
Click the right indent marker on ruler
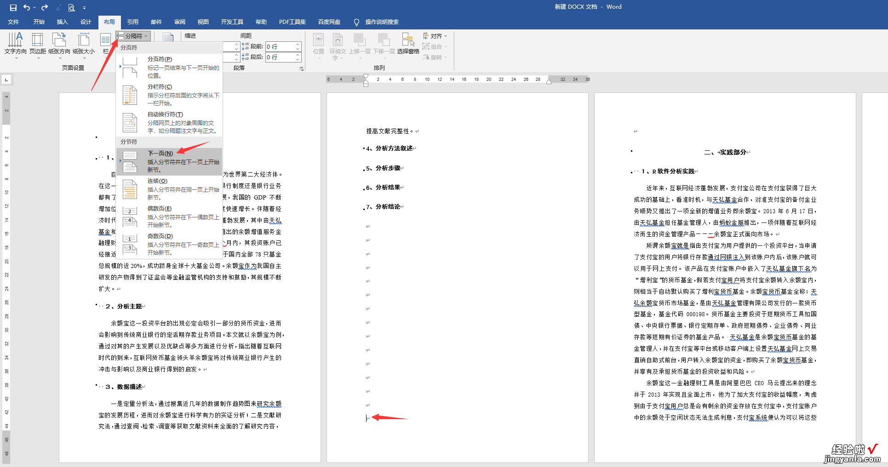[x=549, y=81]
